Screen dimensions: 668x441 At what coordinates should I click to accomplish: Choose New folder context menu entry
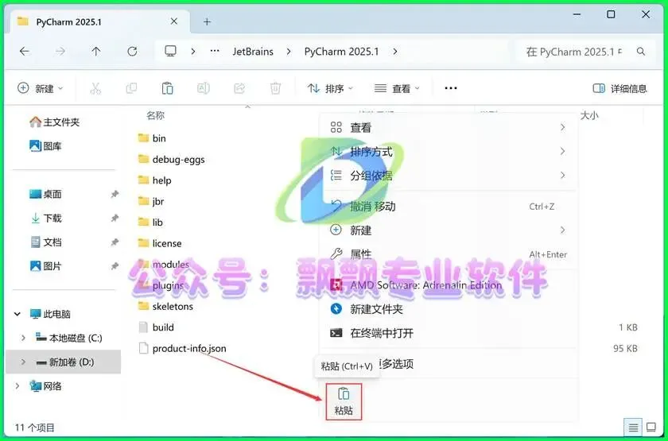449,309
